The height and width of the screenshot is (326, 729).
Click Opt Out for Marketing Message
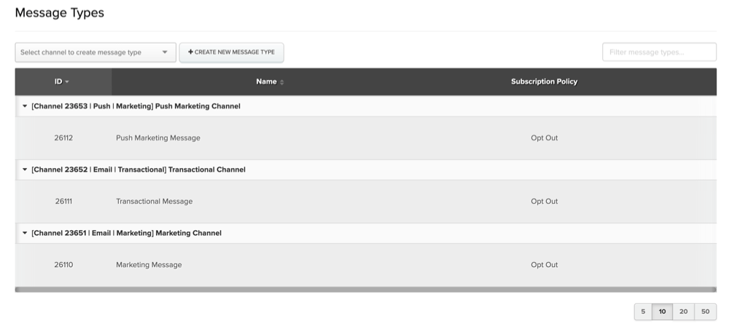click(x=544, y=265)
